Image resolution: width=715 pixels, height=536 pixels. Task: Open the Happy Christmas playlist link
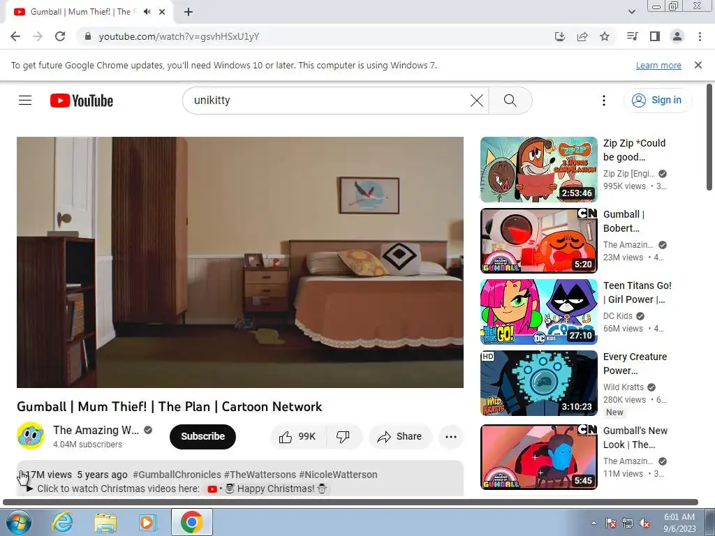click(267, 489)
